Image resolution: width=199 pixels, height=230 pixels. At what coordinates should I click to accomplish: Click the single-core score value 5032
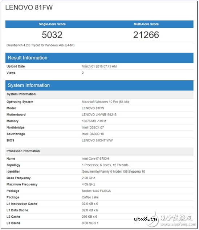coord(52,35)
